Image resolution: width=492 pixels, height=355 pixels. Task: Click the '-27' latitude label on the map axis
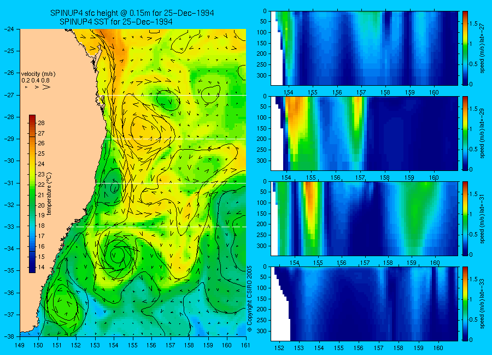[x=9, y=95]
